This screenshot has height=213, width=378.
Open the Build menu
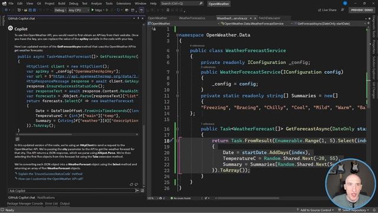61,4
